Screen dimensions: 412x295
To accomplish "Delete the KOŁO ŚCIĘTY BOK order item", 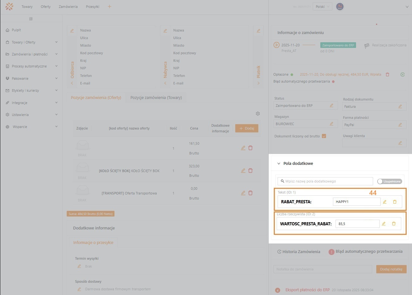I will 250,171.
